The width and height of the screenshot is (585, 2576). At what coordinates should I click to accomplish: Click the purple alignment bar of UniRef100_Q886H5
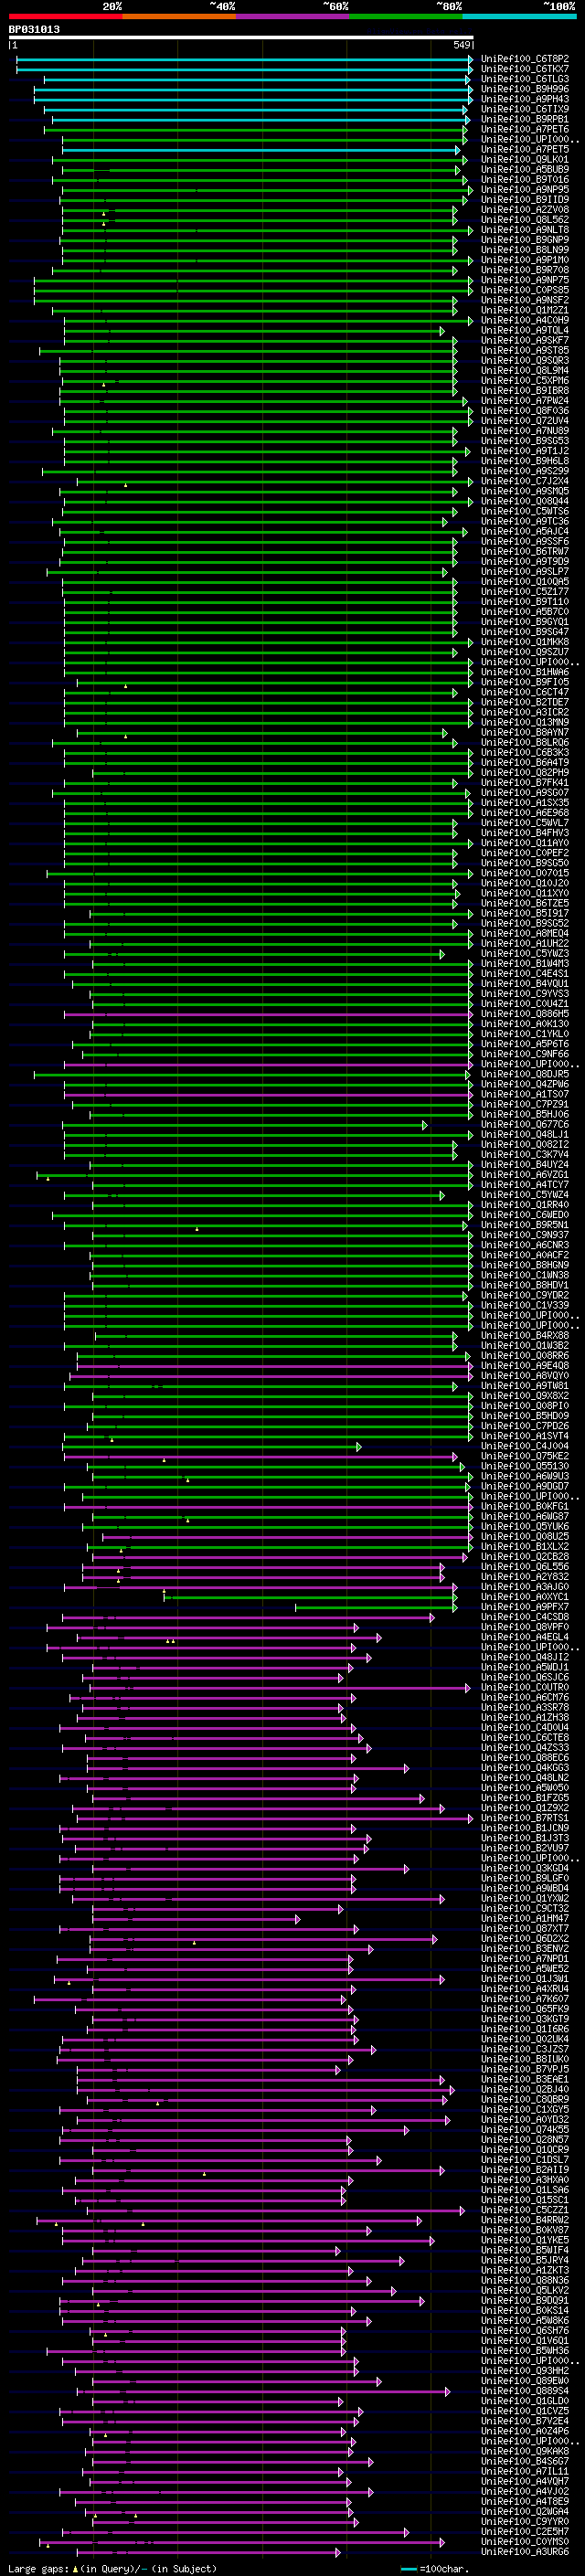(x=268, y=1014)
